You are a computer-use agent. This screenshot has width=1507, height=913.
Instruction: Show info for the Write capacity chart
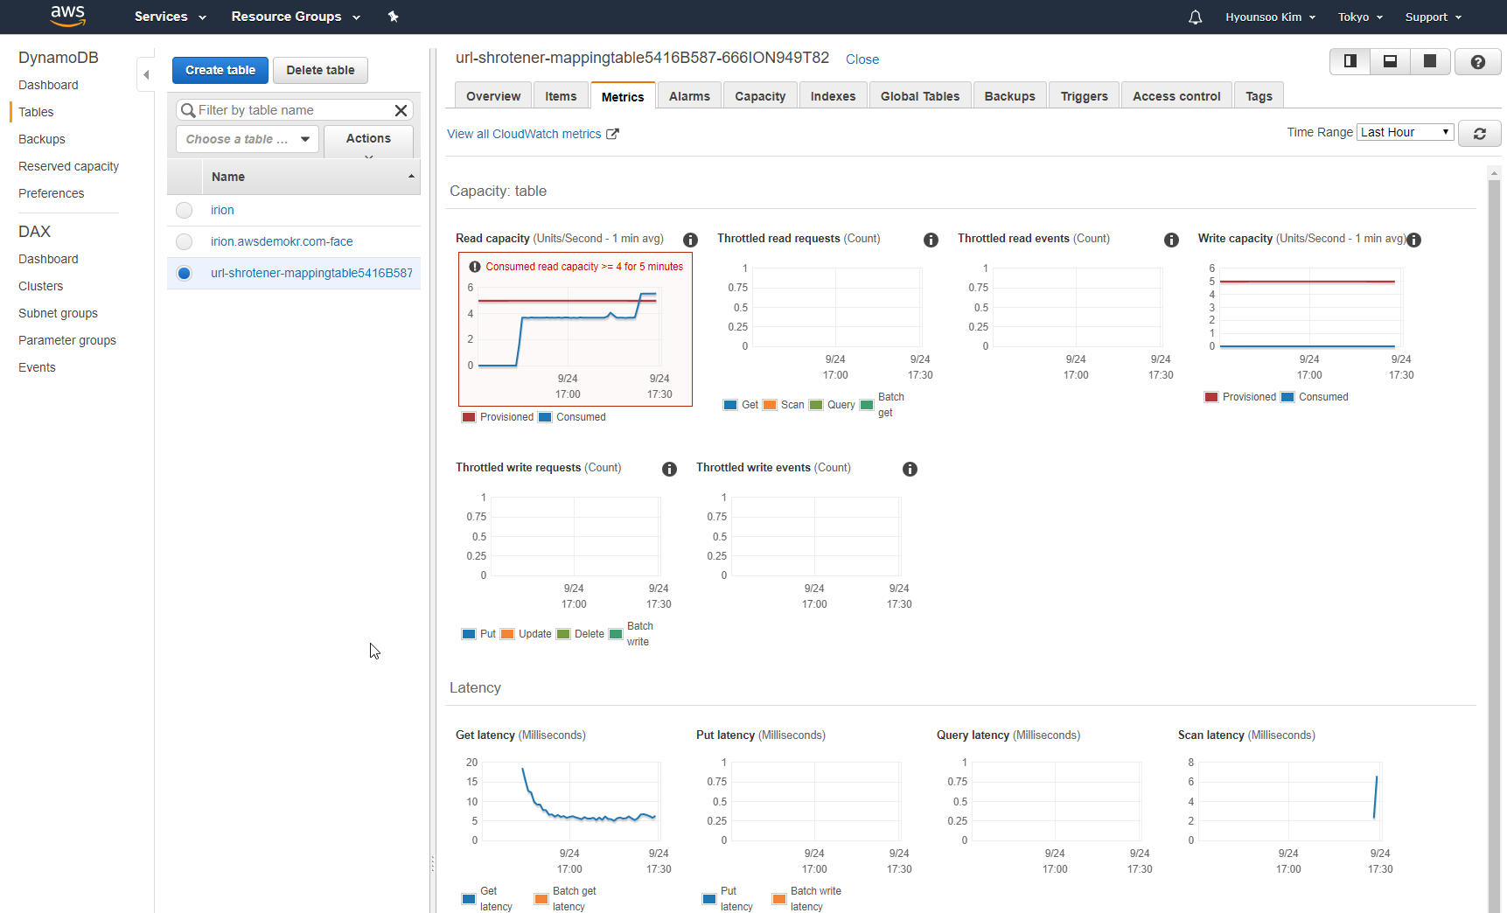point(1413,240)
